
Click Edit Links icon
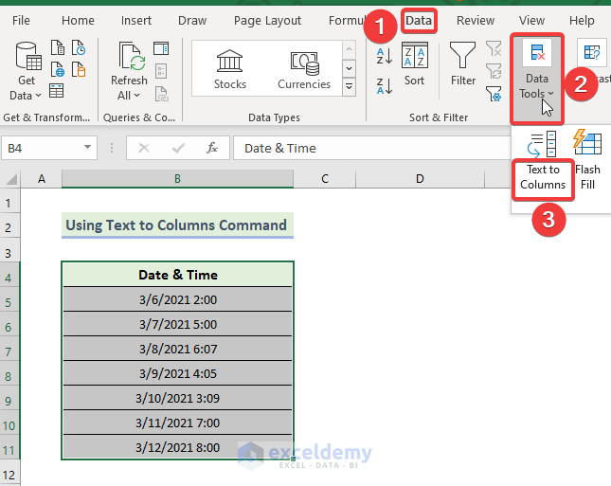point(161,94)
